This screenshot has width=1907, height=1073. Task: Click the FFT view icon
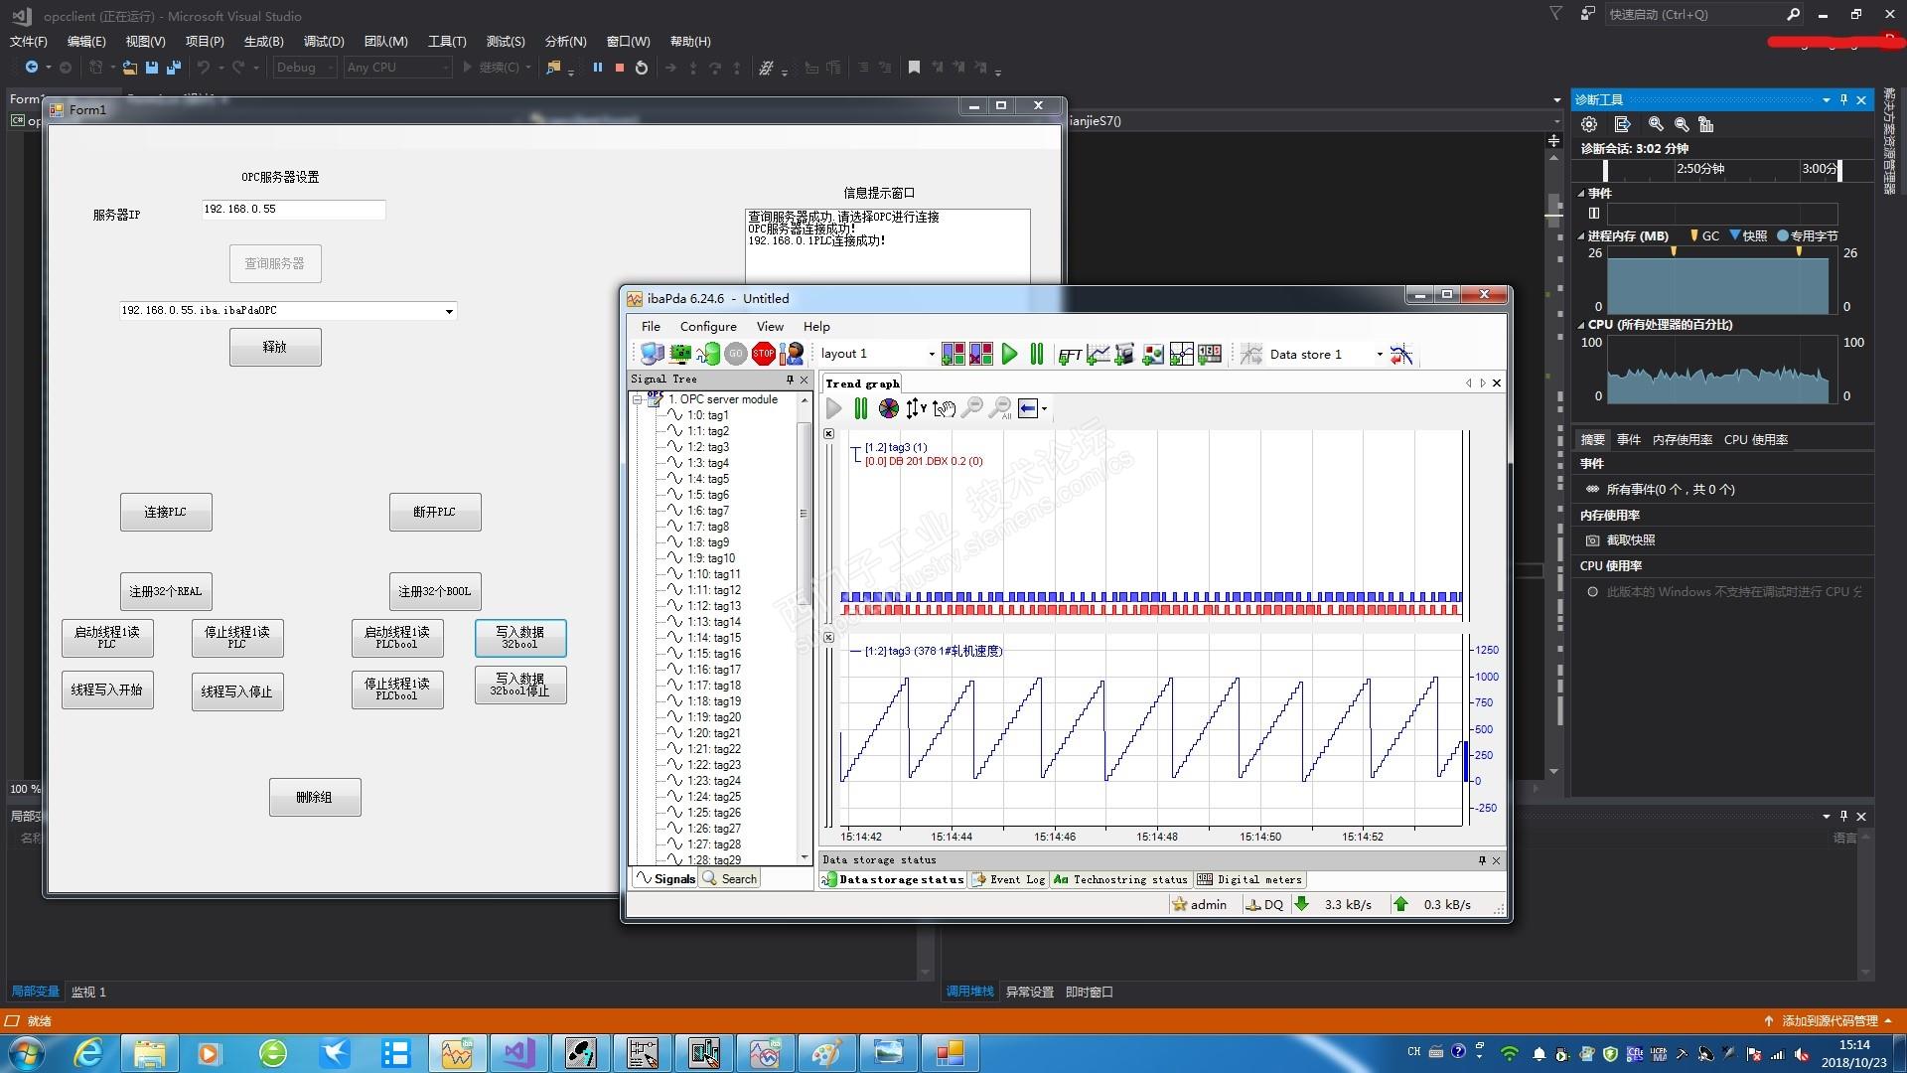(x=1070, y=354)
